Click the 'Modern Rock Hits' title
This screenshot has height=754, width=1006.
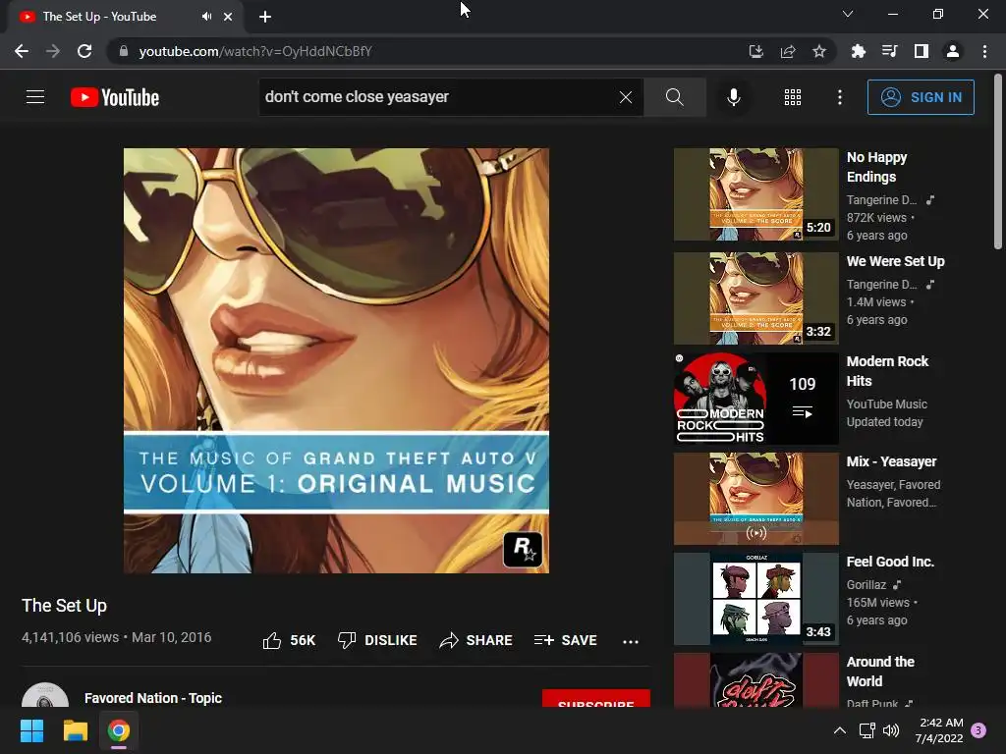[887, 370]
